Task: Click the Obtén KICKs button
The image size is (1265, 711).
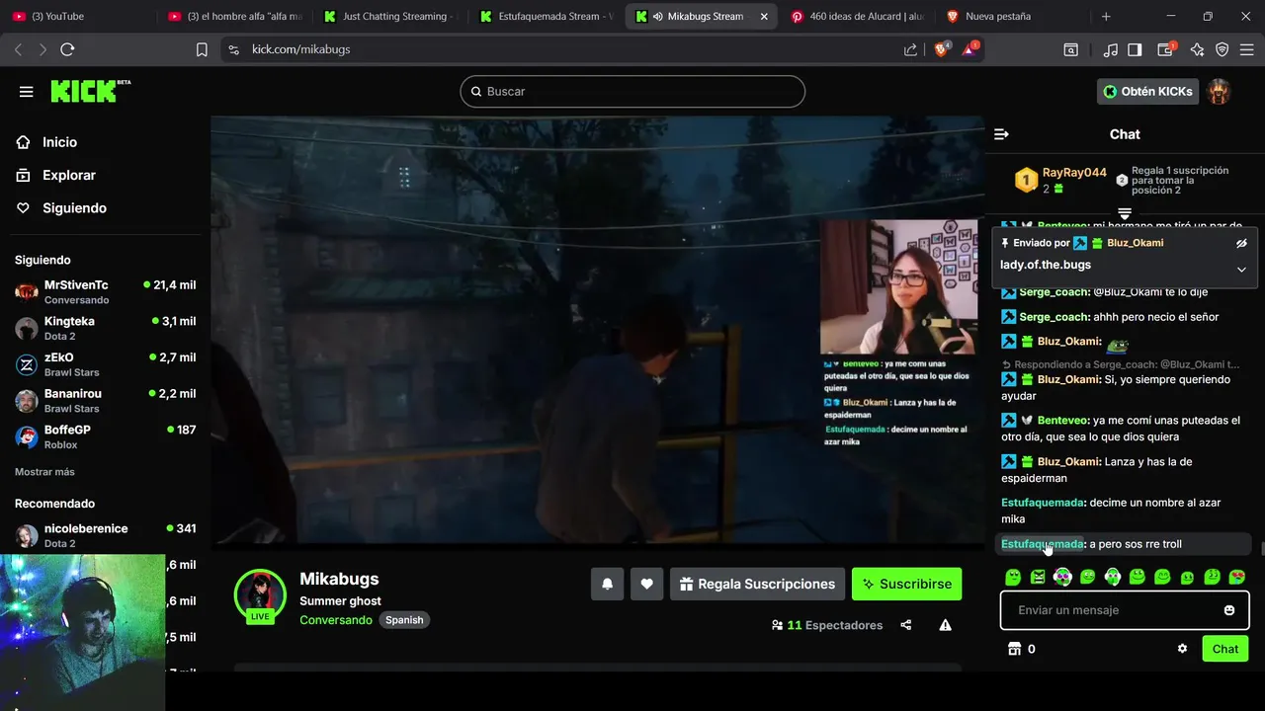Action: (x=1147, y=91)
